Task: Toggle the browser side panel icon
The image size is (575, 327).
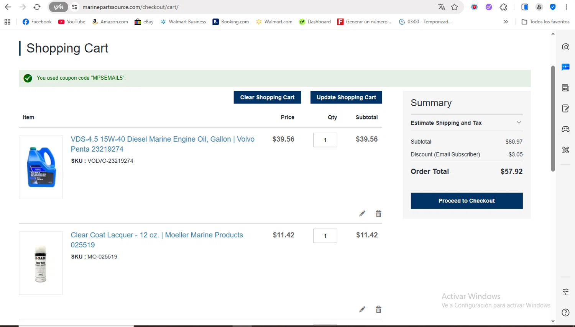Action: point(525,7)
